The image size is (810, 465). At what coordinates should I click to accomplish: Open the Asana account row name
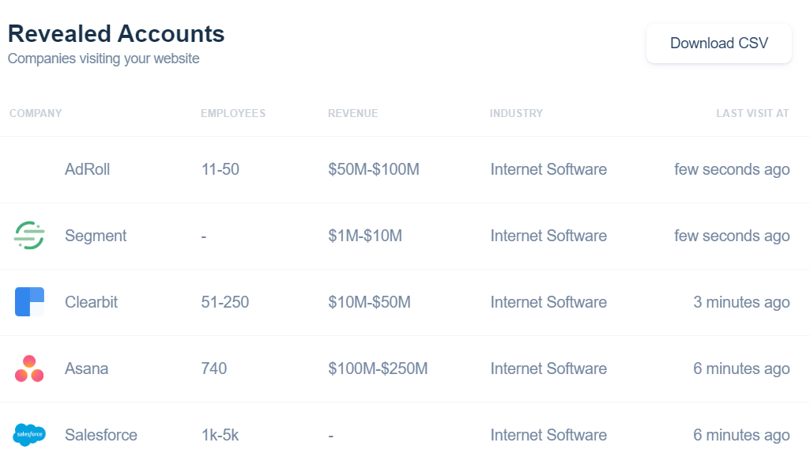(86, 369)
